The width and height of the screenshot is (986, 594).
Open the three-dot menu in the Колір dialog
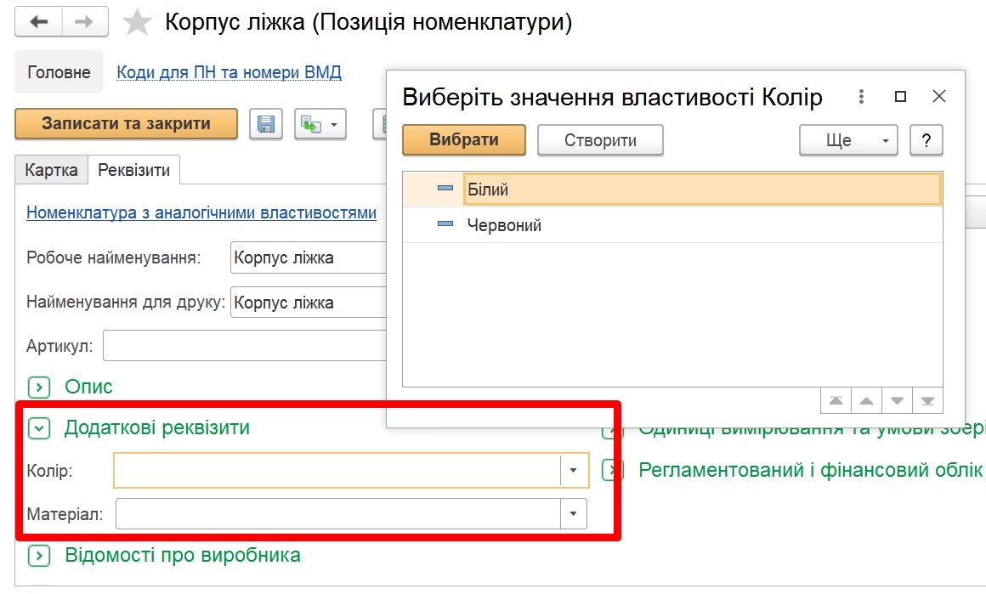pyautogui.click(x=861, y=97)
